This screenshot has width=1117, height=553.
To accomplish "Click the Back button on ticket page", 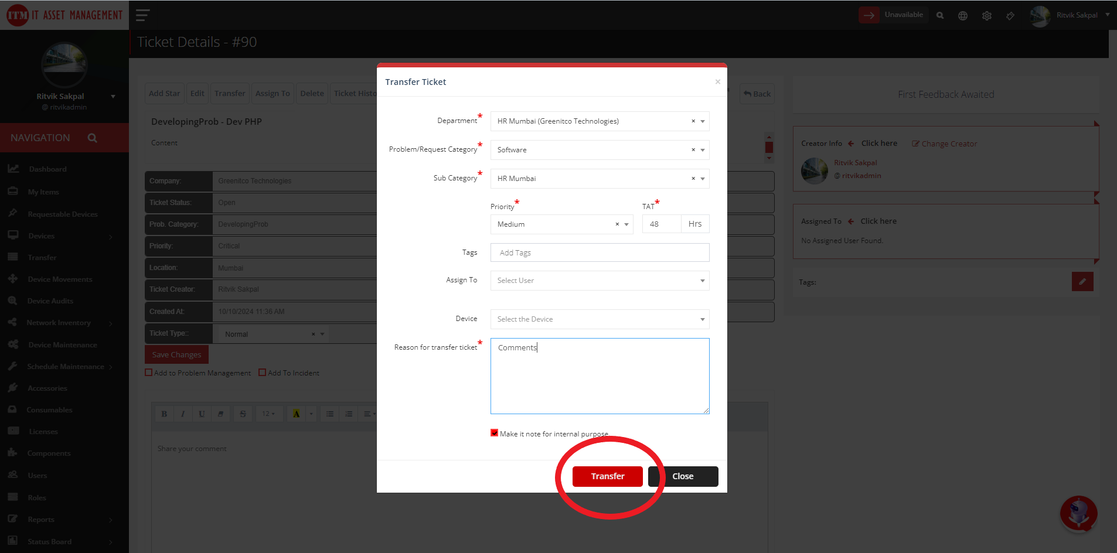I will [757, 94].
